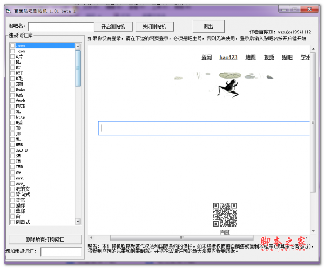
Task: Select the 'WG' list entry
Action: point(18,172)
